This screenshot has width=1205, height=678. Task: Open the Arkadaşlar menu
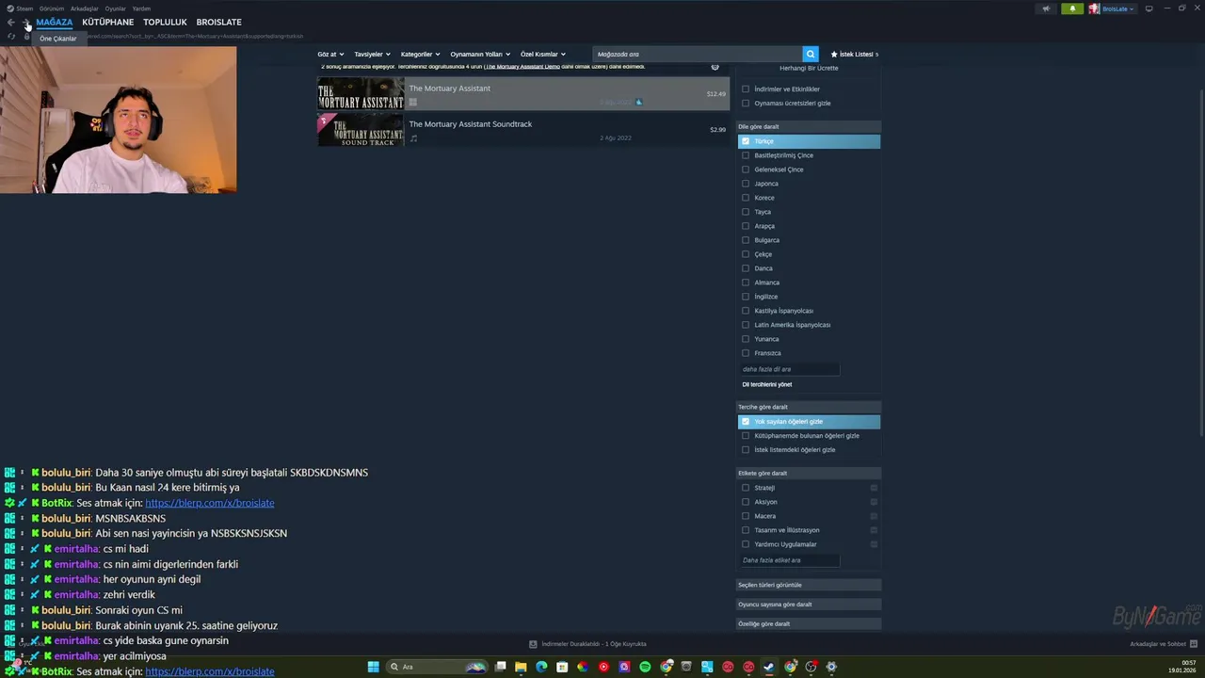point(85,8)
